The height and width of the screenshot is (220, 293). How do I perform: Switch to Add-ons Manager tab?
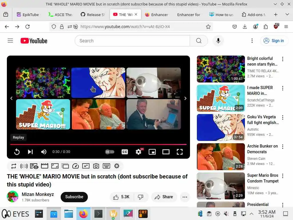pyautogui.click(x=254, y=15)
